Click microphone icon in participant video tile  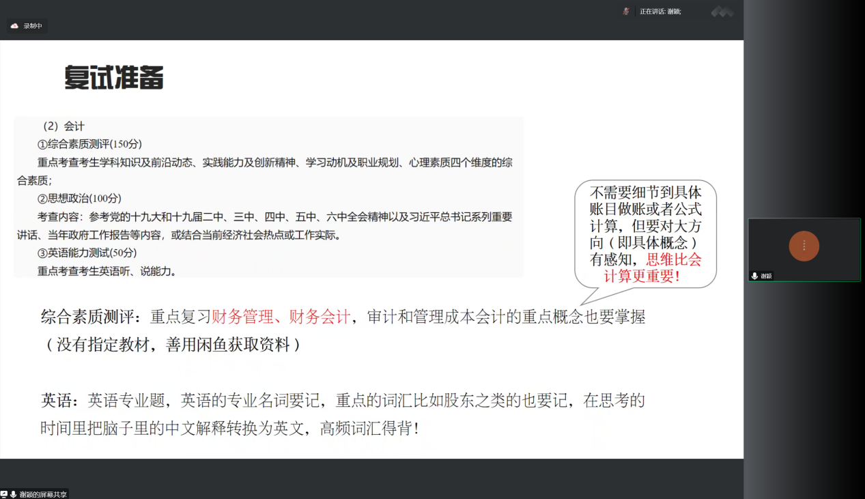tap(754, 276)
